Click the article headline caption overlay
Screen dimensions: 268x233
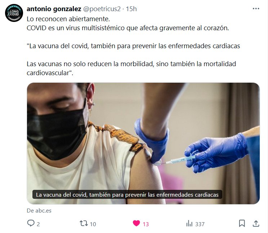[x=127, y=195]
